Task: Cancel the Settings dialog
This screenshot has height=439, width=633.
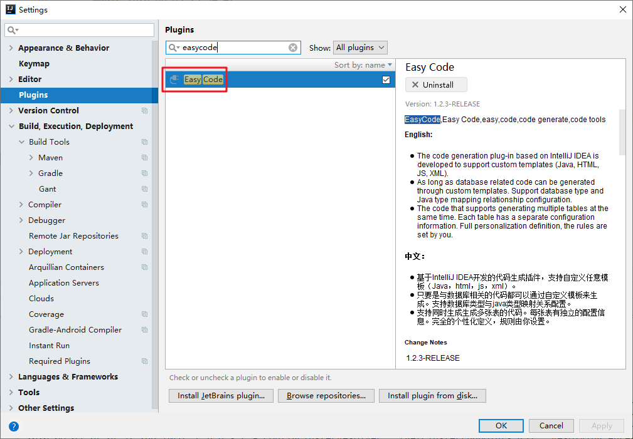Action: tap(551, 426)
